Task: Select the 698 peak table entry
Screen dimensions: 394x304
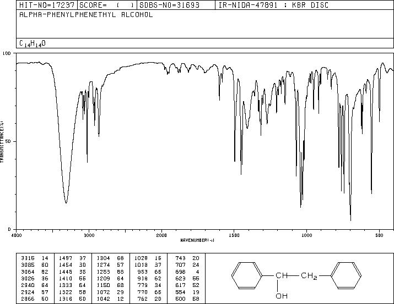Action: coord(187,272)
